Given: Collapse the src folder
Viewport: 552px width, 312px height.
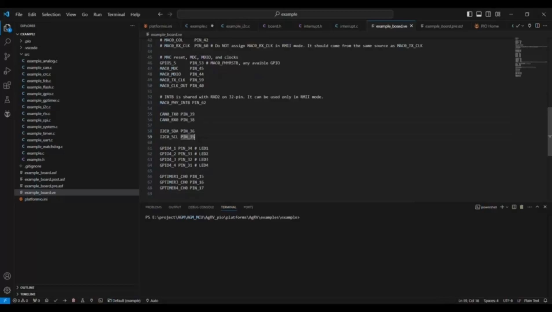Looking at the screenshot, I should [27, 54].
